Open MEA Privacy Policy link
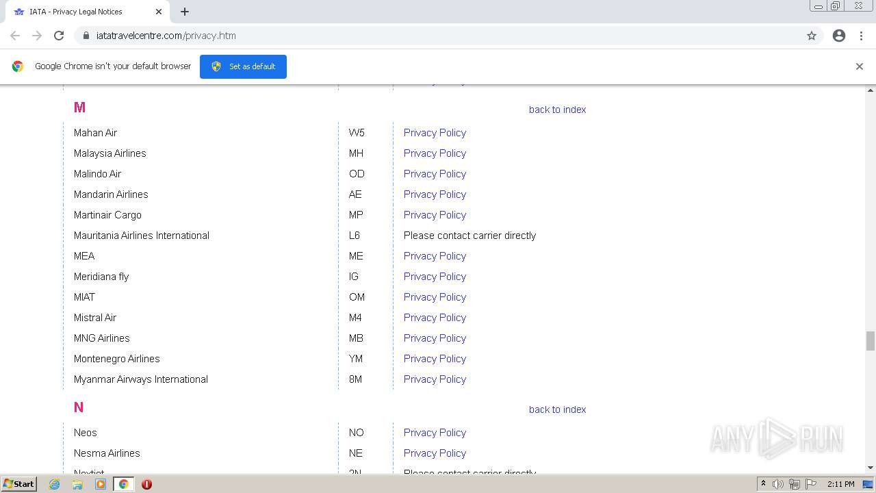Screen dimensions: 876x493 click(x=435, y=256)
